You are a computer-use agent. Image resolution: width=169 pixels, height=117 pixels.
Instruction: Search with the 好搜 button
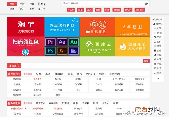[x=107, y=10]
